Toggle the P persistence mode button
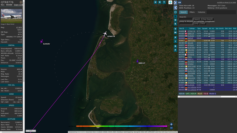This screenshot has height=133, width=237. pyautogui.click(x=175, y=37)
